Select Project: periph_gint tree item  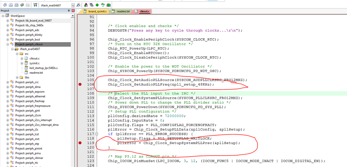point(27,111)
